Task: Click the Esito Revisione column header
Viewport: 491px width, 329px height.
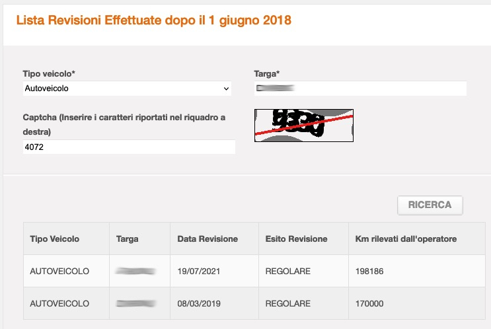Action: tap(296, 239)
